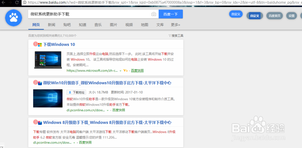Click the Baidu paw logo

14,18
